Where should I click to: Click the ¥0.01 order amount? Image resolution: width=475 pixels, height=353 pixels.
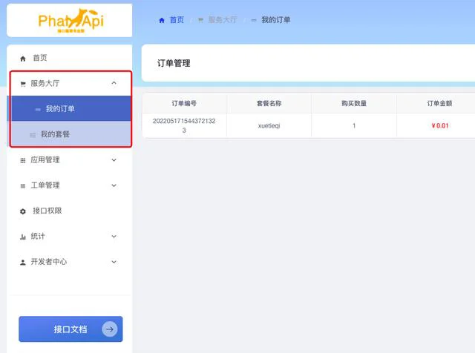tap(440, 125)
